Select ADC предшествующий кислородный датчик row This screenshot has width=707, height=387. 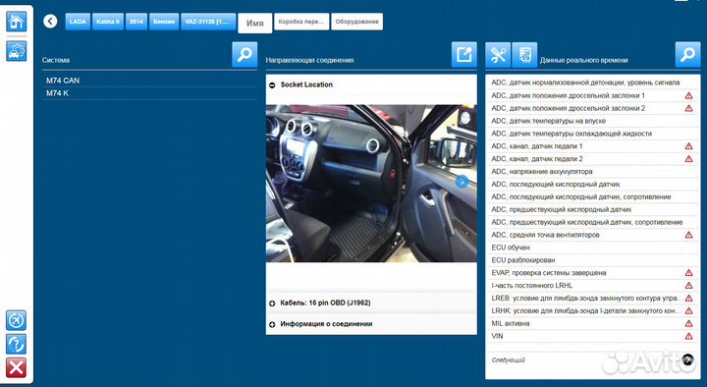pyautogui.click(x=592, y=209)
